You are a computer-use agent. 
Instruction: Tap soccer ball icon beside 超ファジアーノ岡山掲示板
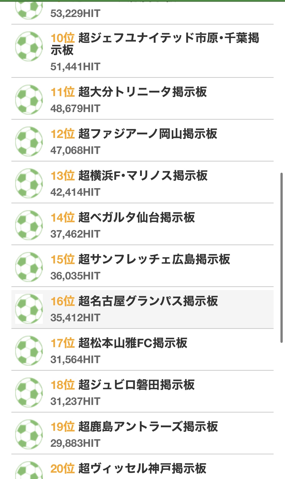coord(29,141)
